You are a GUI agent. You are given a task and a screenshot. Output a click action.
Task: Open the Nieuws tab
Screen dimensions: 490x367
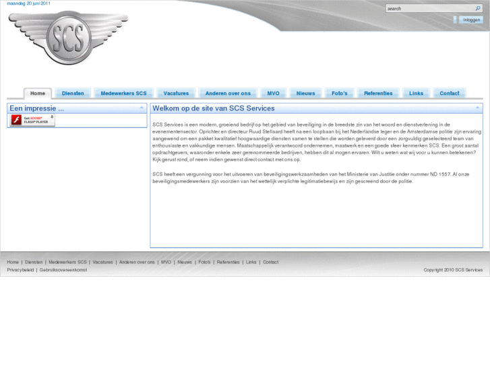(x=305, y=93)
